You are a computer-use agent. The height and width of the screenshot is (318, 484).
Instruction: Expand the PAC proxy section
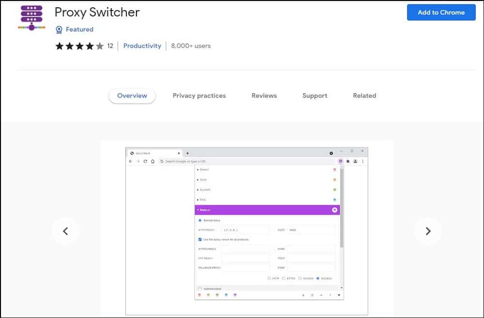pyautogui.click(x=267, y=200)
